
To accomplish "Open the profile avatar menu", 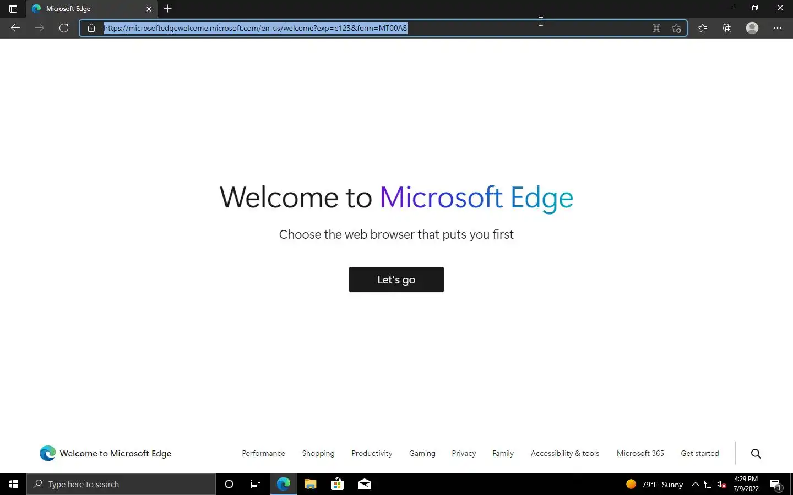I will (x=752, y=28).
